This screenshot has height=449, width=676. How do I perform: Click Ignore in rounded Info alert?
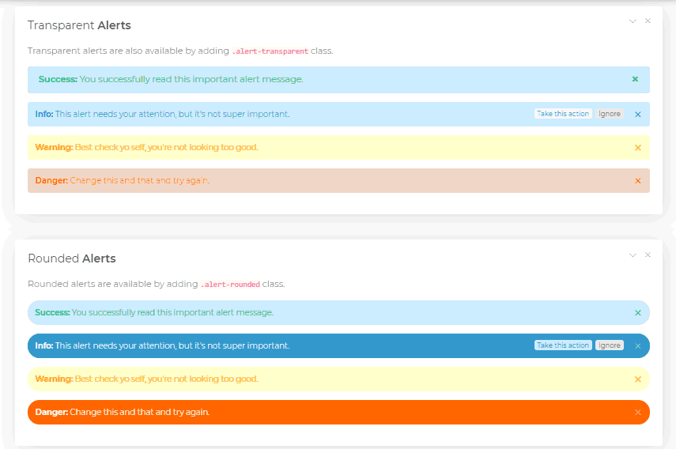pos(609,345)
